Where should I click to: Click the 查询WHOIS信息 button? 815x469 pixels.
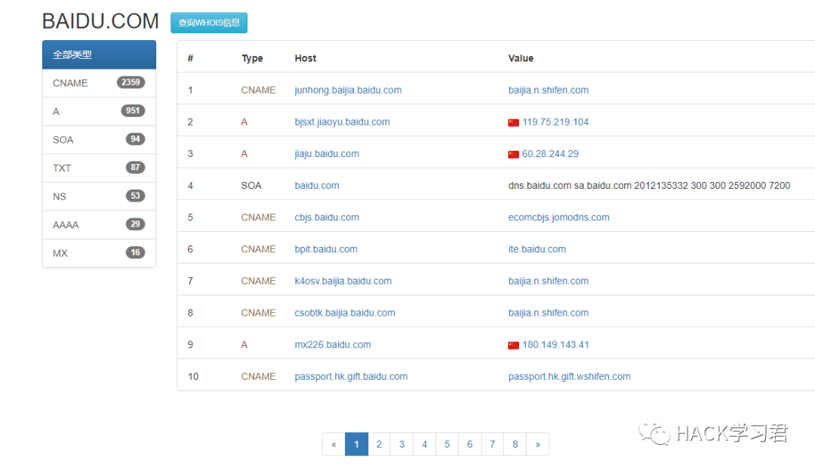coord(209,23)
